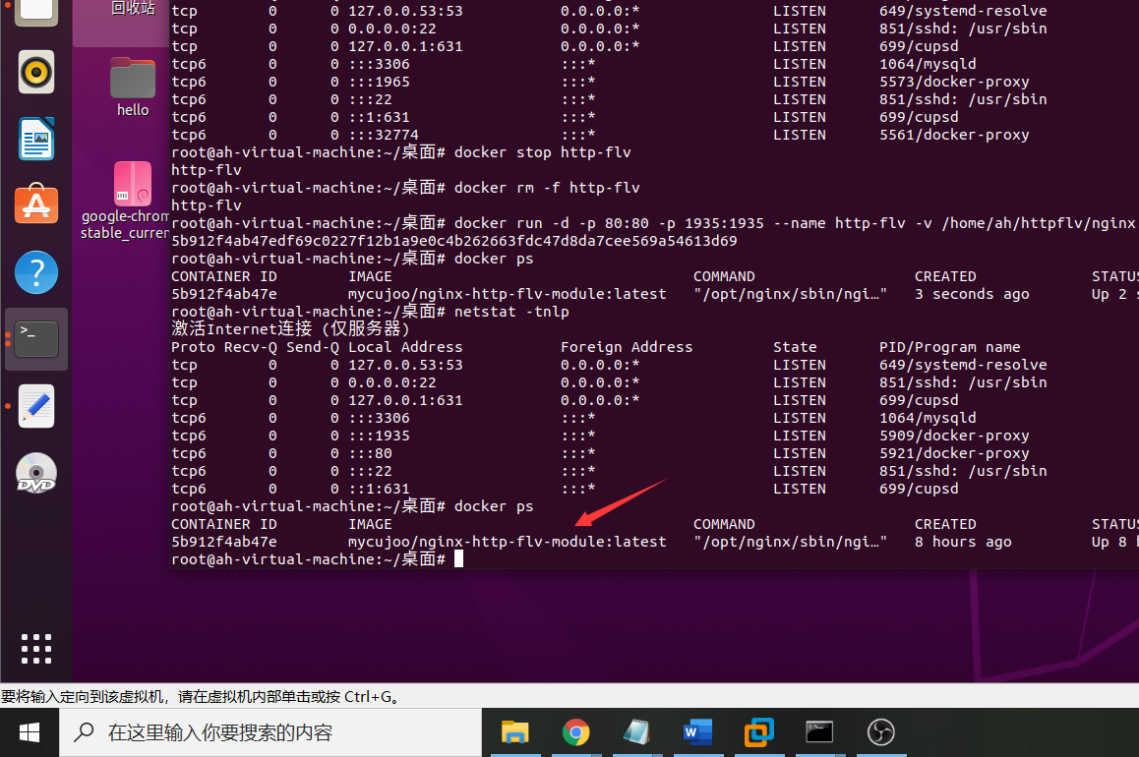The image size is (1139, 757).
Task: Open OBS Studio from the taskbar
Action: pyautogui.click(x=881, y=732)
